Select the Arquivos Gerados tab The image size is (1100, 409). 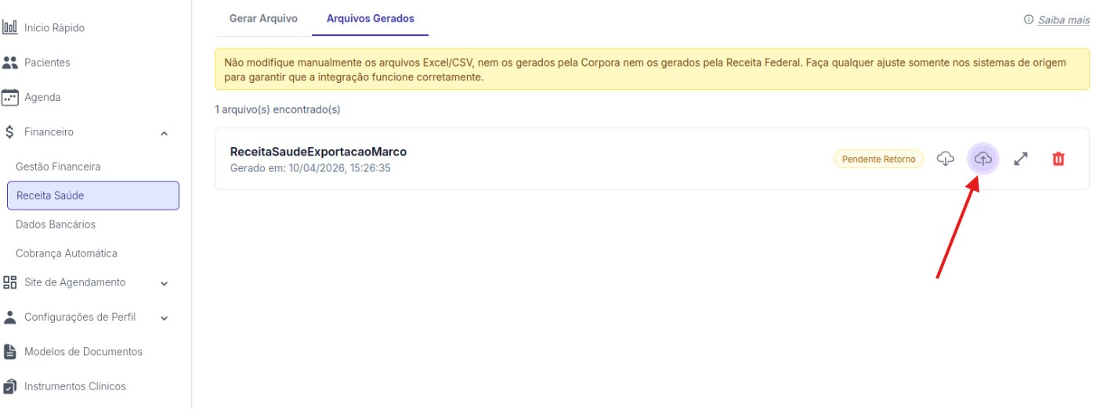coord(370,19)
